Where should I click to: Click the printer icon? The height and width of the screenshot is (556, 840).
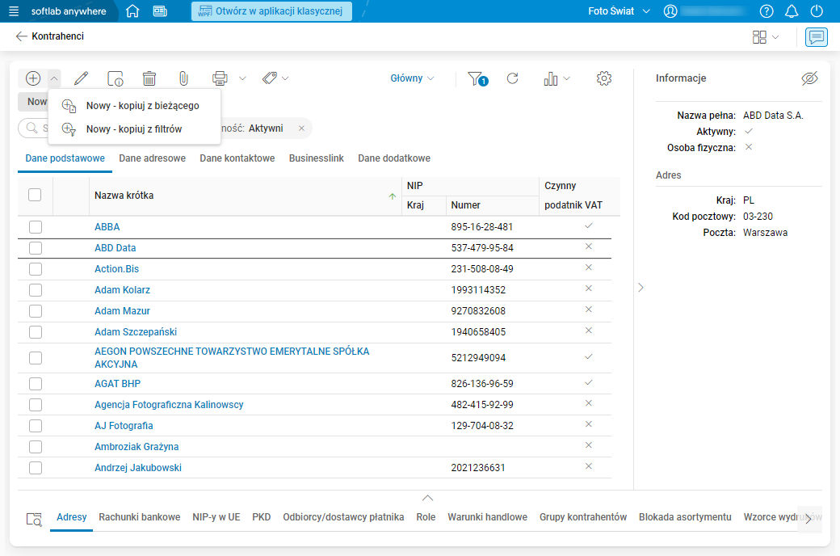(220, 78)
